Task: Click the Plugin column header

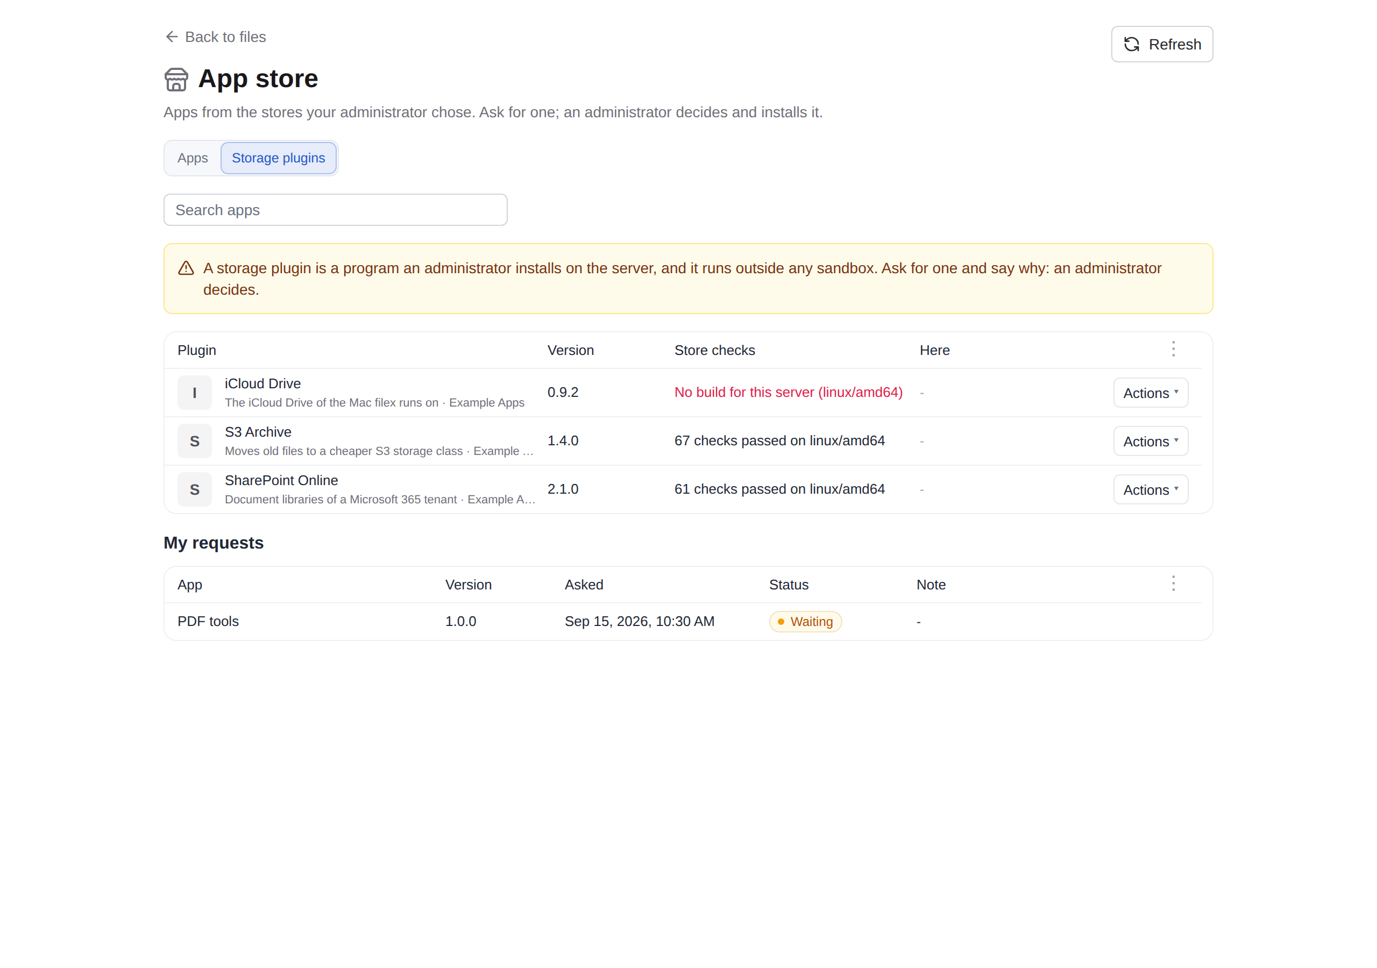Action: click(197, 350)
